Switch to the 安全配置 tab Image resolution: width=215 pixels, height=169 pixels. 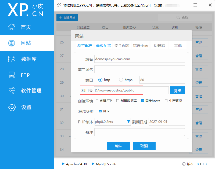(x=122, y=46)
